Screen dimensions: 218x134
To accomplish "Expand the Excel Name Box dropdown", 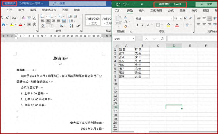I will click(x=133, y=39).
